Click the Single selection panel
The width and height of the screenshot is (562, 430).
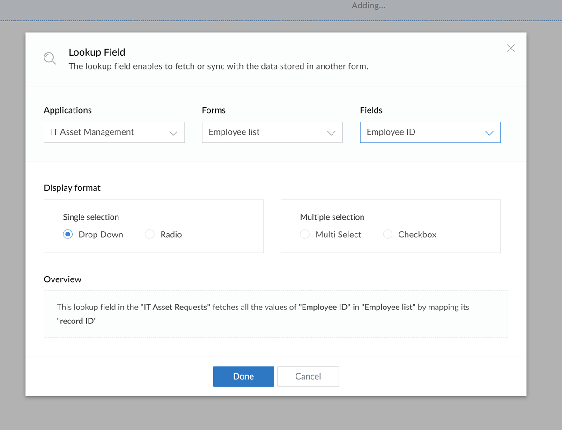tap(154, 226)
